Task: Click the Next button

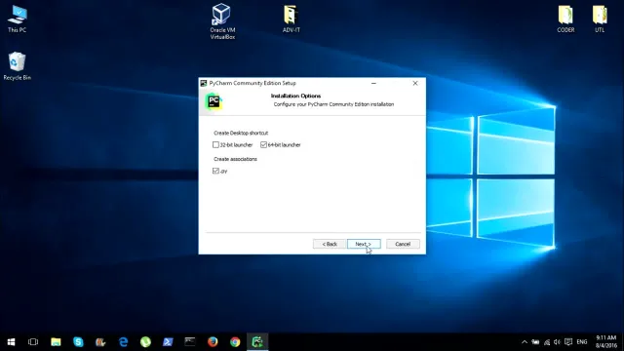Action: click(364, 244)
